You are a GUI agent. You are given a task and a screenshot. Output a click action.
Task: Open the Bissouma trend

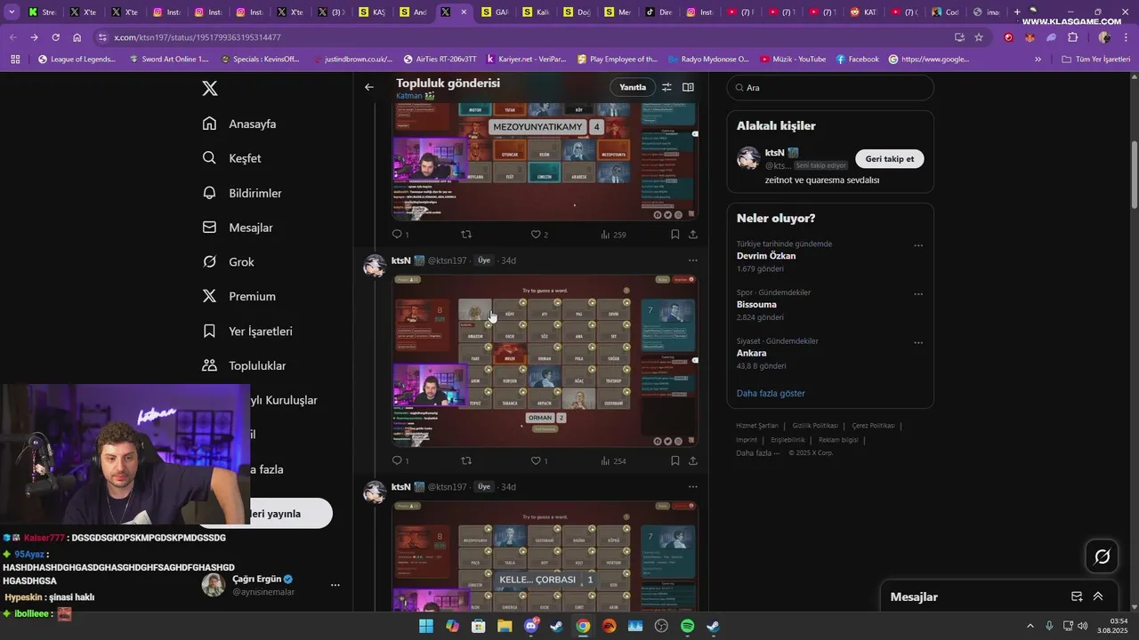[x=756, y=305]
